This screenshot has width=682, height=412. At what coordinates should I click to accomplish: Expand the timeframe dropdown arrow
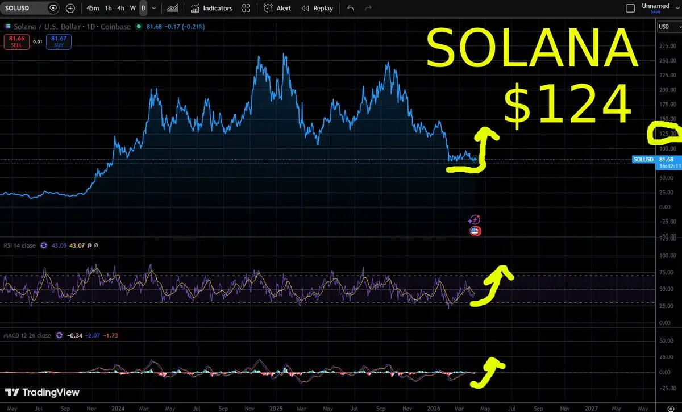click(154, 8)
